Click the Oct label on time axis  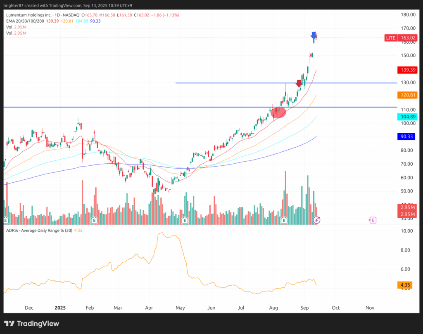coord(335,308)
